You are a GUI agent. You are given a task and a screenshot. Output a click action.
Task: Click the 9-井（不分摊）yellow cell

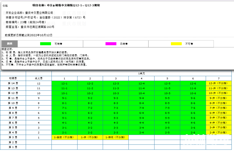219,98
